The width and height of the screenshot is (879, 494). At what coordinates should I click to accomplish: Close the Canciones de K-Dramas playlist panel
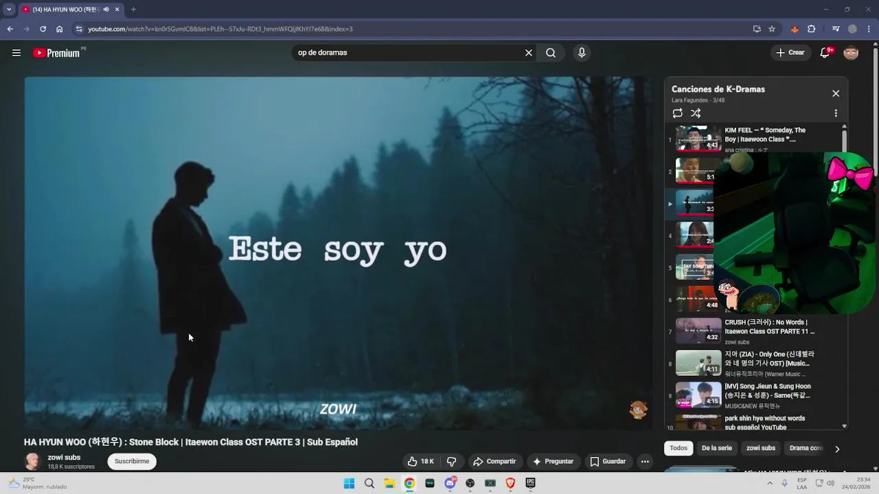(836, 93)
